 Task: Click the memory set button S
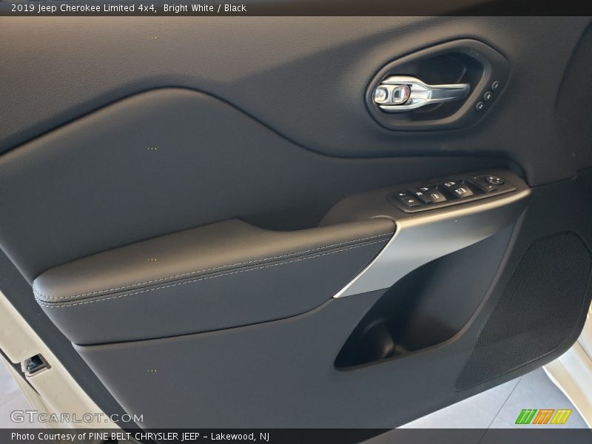(x=488, y=96)
